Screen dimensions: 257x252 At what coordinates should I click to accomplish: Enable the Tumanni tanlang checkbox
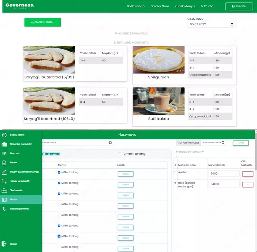pyautogui.click(x=120, y=154)
